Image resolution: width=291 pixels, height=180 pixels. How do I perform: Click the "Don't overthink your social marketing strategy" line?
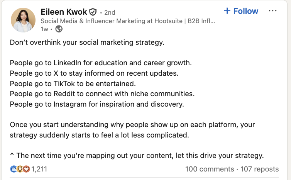pyautogui.click(x=87, y=42)
